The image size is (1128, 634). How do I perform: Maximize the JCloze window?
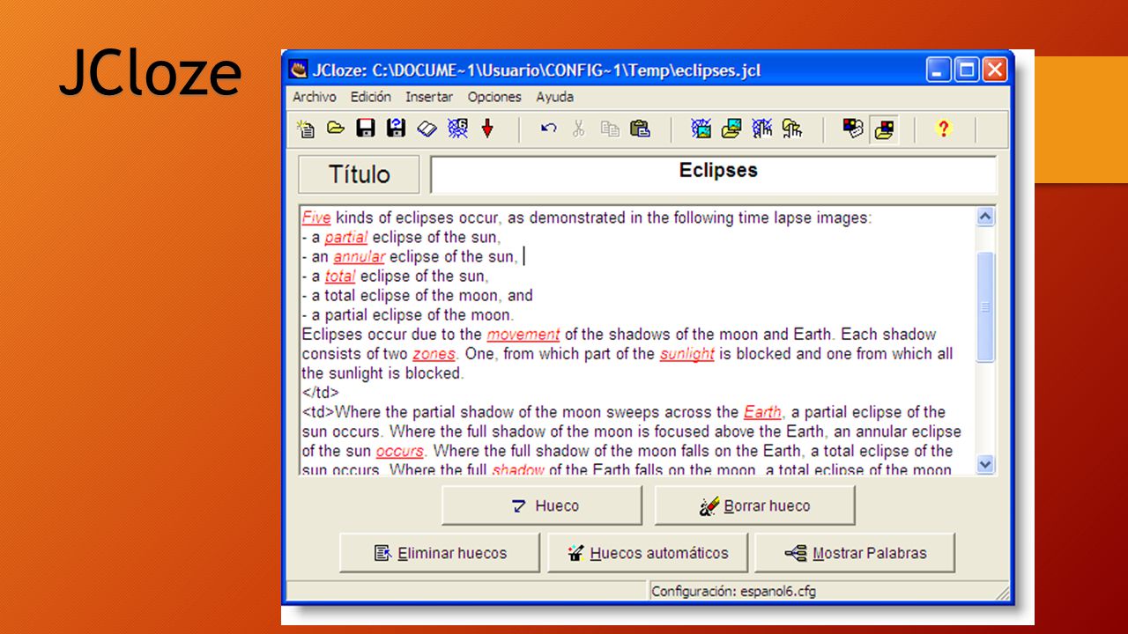click(967, 70)
